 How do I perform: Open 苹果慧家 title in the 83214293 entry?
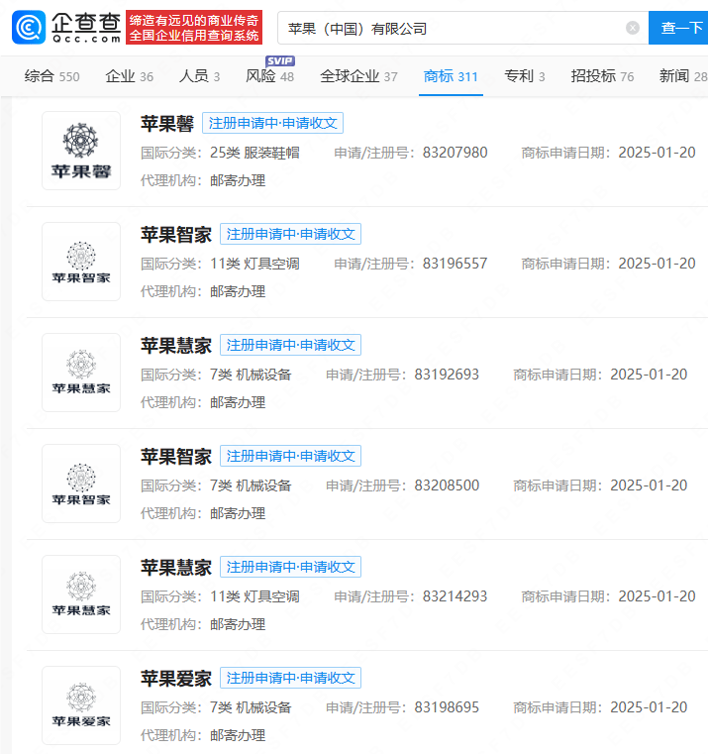point(176,568)
